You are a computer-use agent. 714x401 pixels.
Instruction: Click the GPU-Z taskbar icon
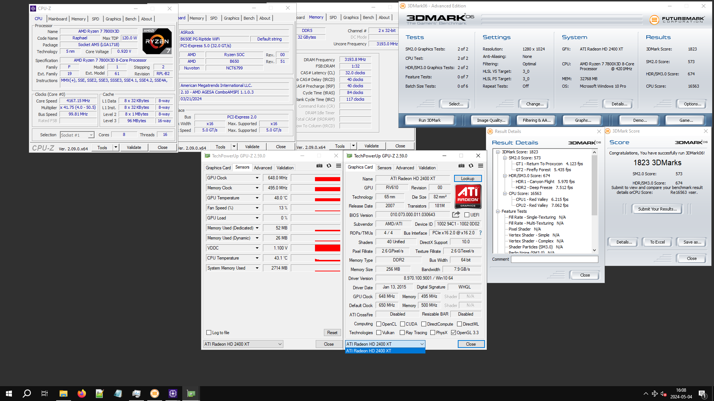click(191, 394)
